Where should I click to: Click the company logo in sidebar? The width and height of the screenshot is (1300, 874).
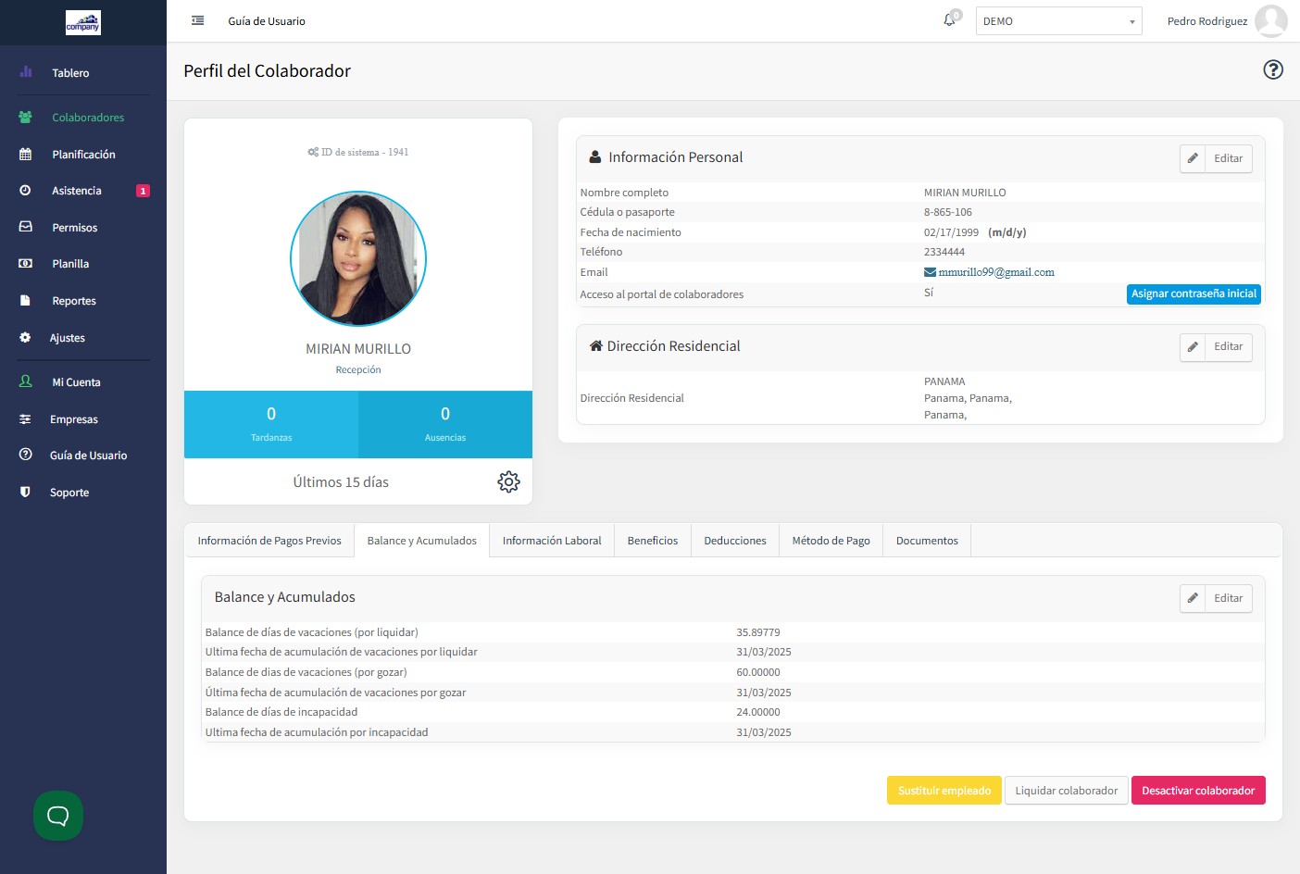point(82,22)
